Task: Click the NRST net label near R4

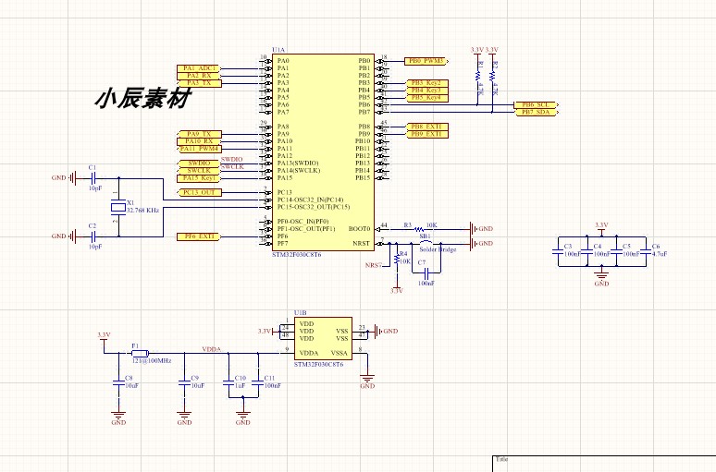Action: tap(373, 265)
